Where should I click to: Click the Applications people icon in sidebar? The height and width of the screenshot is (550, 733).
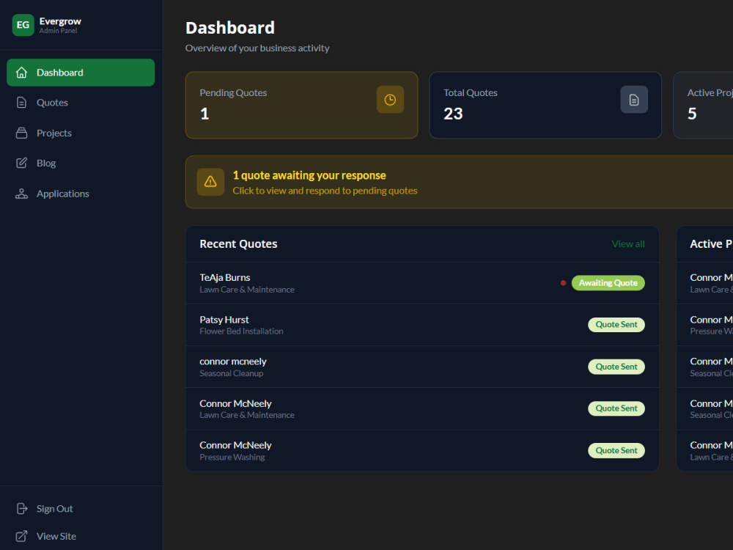pos(21,194)
